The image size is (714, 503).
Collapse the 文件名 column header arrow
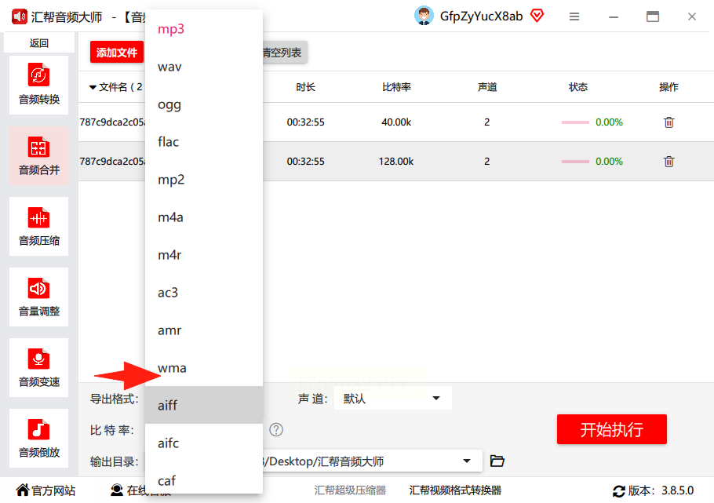(93, 87)
